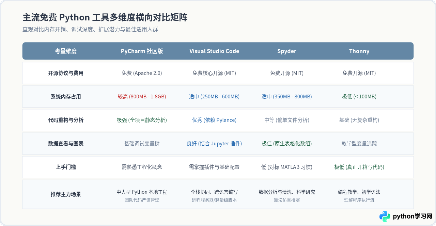Select the title '主流免费 Python 工具多维度横向对比矩阵'
The width and height of the screenshot is (436, 226).
pos(105,17)
